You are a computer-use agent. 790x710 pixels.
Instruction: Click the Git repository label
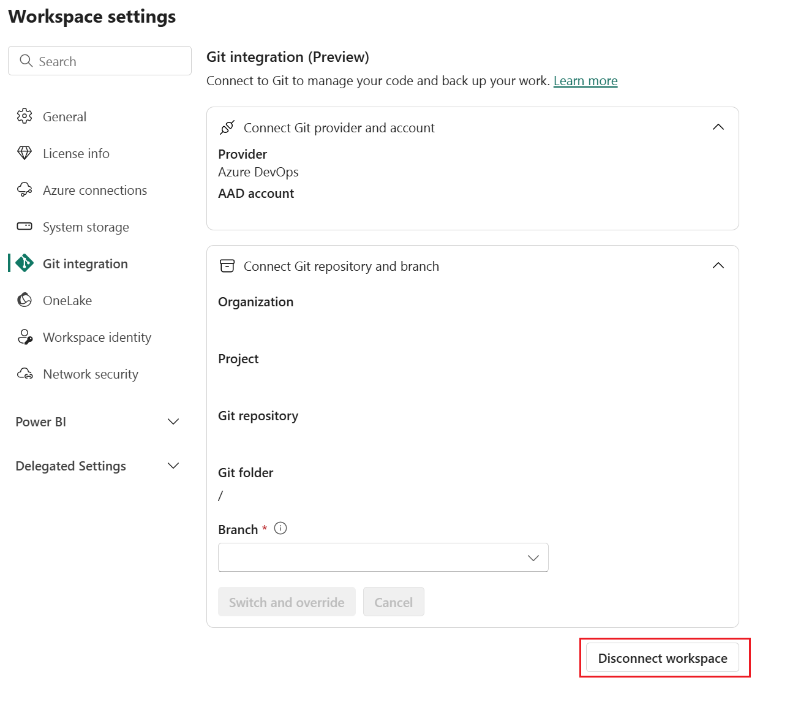pos(258,416)
